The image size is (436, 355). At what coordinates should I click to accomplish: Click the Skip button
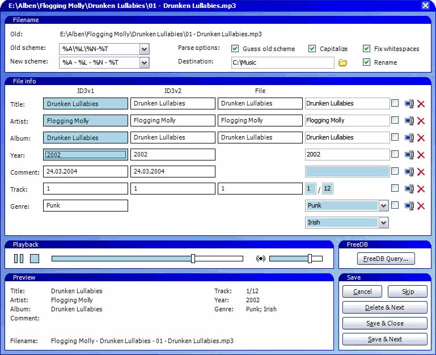pyautogui.click(x=407, y=291)
